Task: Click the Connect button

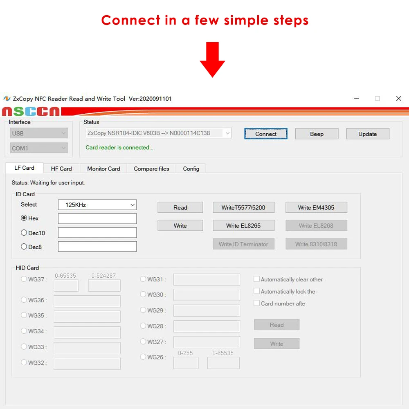Action: pos(266,134)
